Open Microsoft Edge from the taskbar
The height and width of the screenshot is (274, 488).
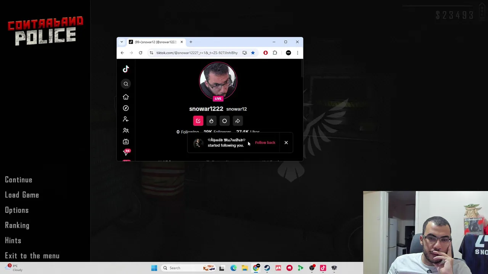click(x=233, y=268)
